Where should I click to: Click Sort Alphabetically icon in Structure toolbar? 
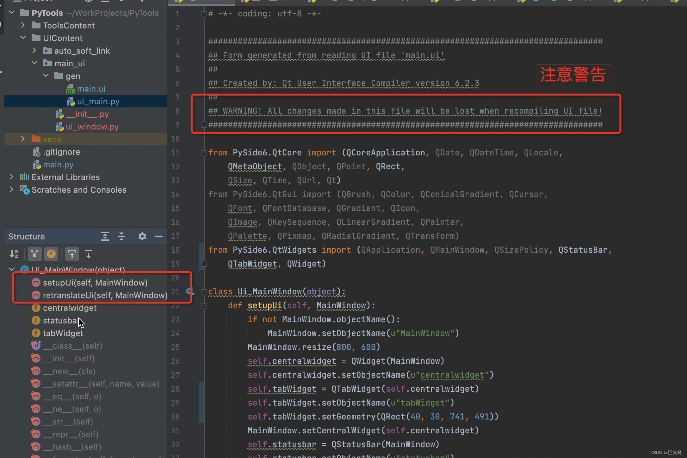14,254
